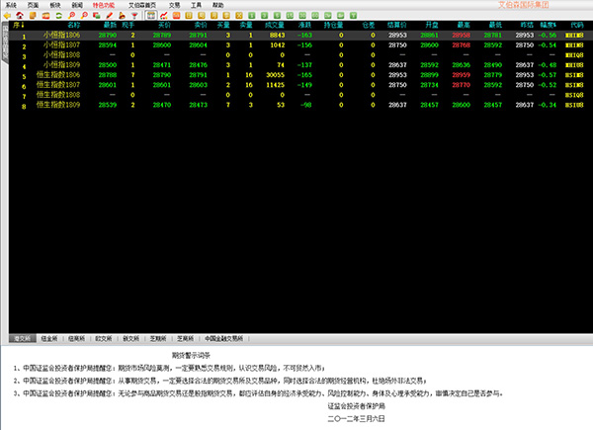Click the 30055 volume cell
Viewport: 593px width, 430px height.
276,75
